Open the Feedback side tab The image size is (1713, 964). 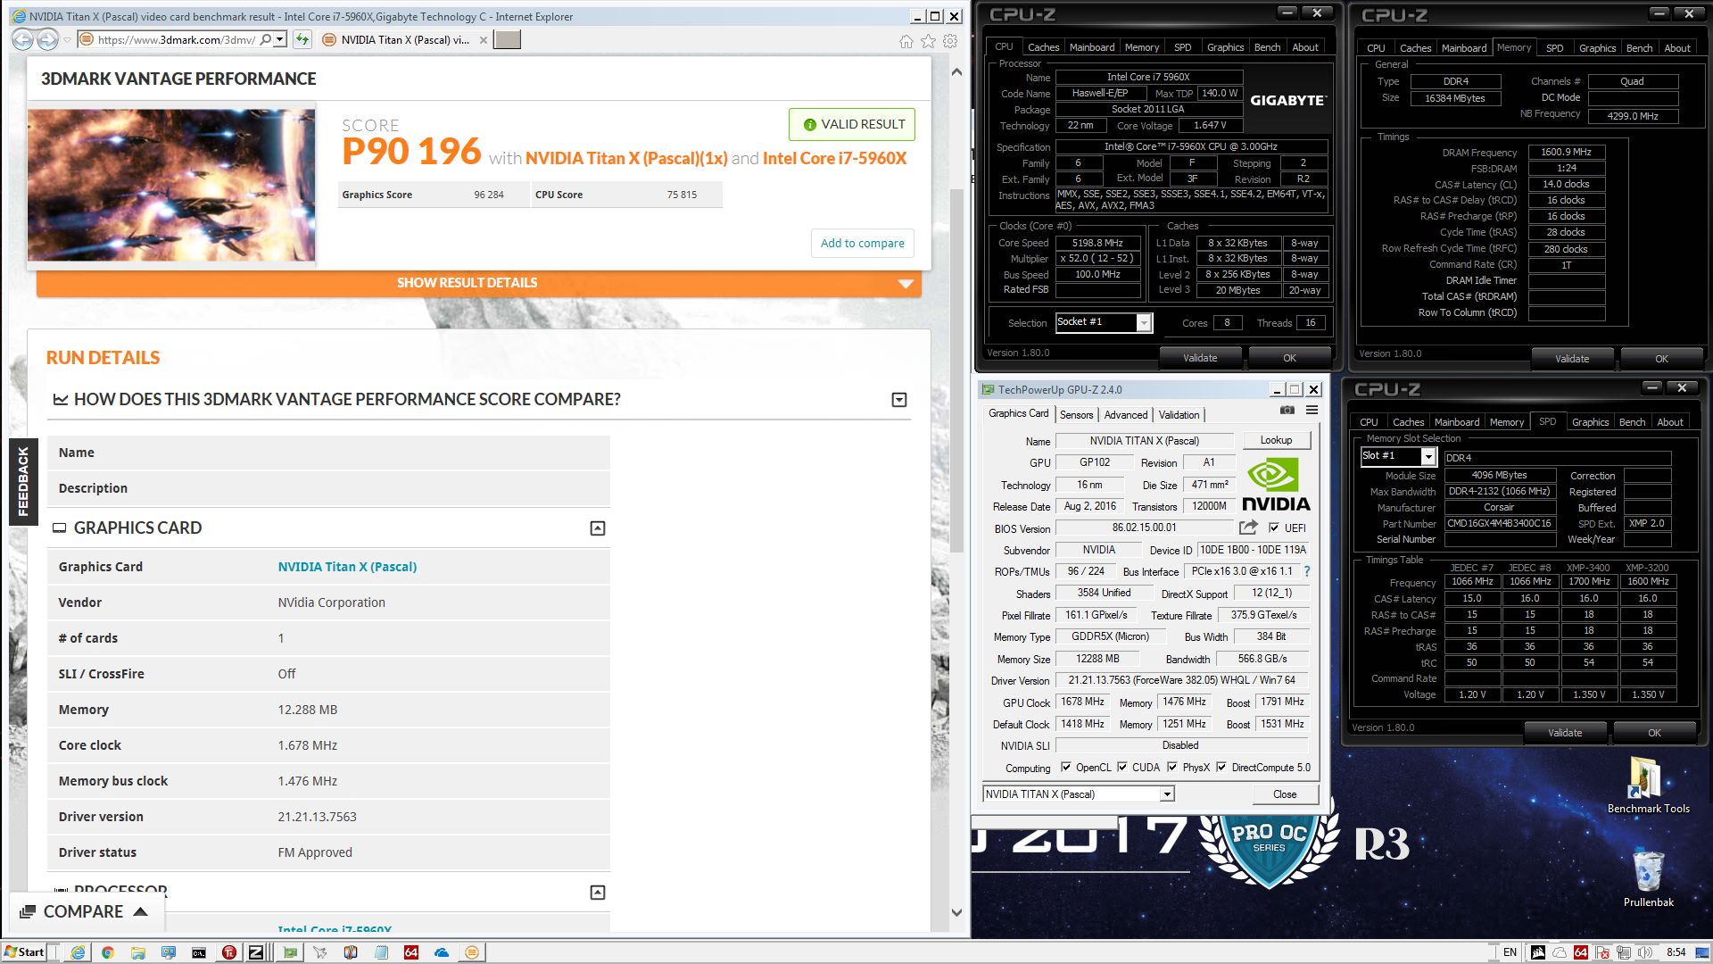(x=23, y=482)
